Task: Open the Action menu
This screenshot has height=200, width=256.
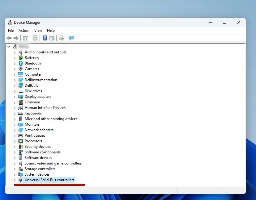Action: (24, 30)
